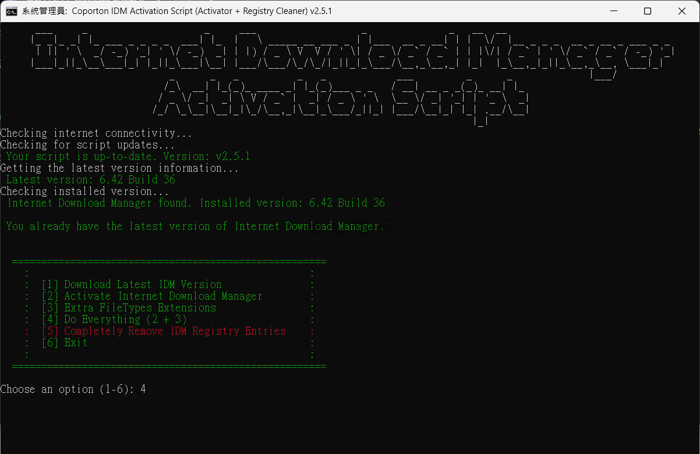Image resolution: width=700 pixels, height=454 pixels.
Task: Minimize the Coporton IDM Activation Script window
Action: pos(614,11)
